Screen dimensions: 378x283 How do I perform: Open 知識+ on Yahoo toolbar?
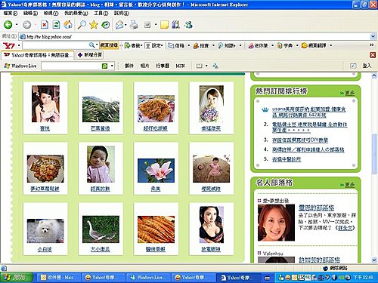(227, 45)
